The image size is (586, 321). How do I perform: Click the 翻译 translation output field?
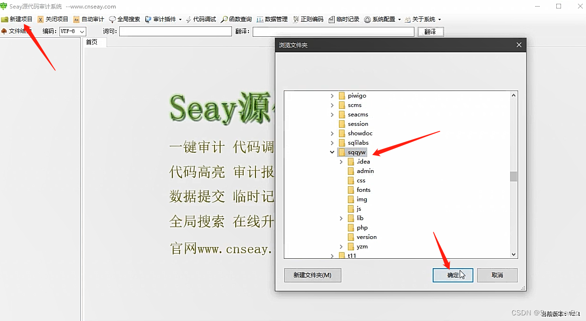click(333, 32)
